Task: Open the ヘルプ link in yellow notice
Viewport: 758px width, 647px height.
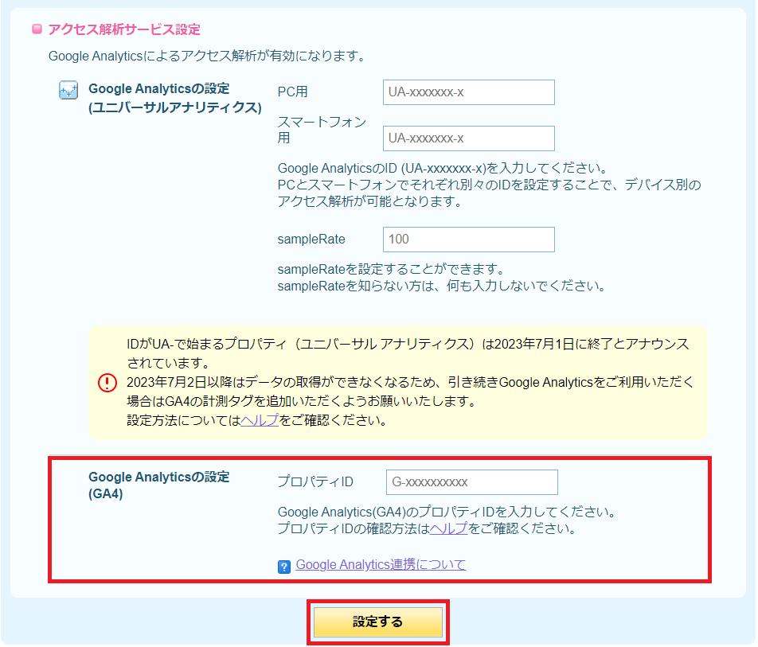Action: tap(260, 420)
